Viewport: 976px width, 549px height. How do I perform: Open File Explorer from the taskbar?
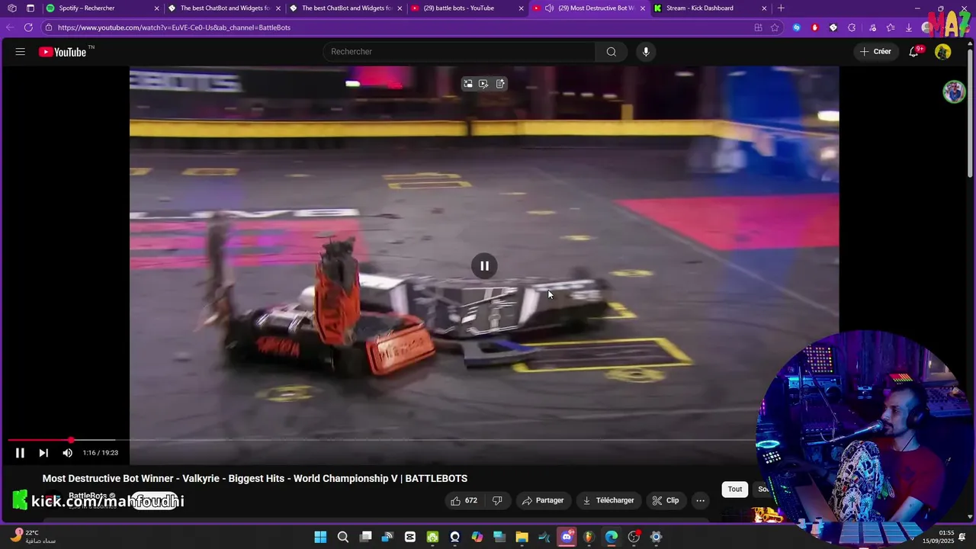click(522, 537)
